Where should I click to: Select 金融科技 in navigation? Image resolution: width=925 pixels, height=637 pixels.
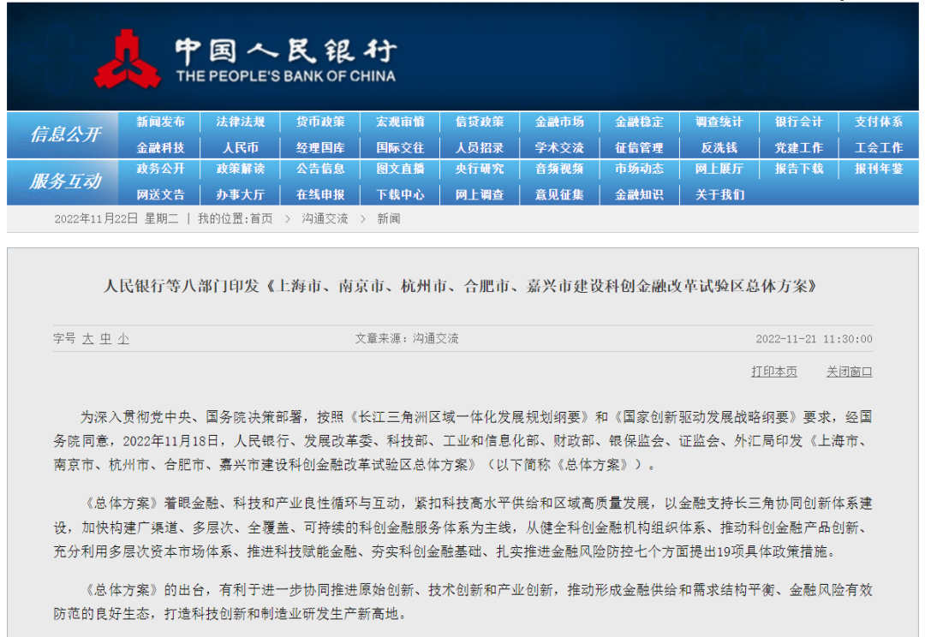160,148
